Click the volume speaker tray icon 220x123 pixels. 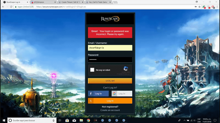click(x=194, y=120)
